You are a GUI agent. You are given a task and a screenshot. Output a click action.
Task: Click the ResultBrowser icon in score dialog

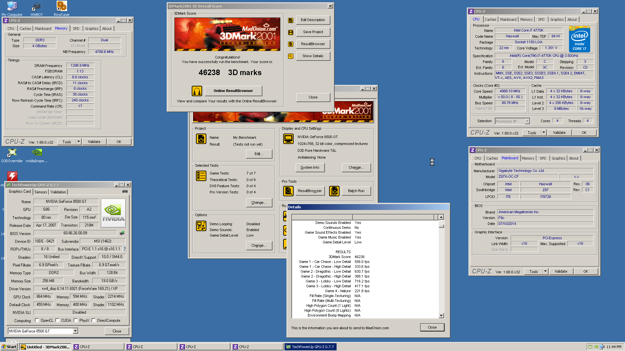click(x=291, y=44)
